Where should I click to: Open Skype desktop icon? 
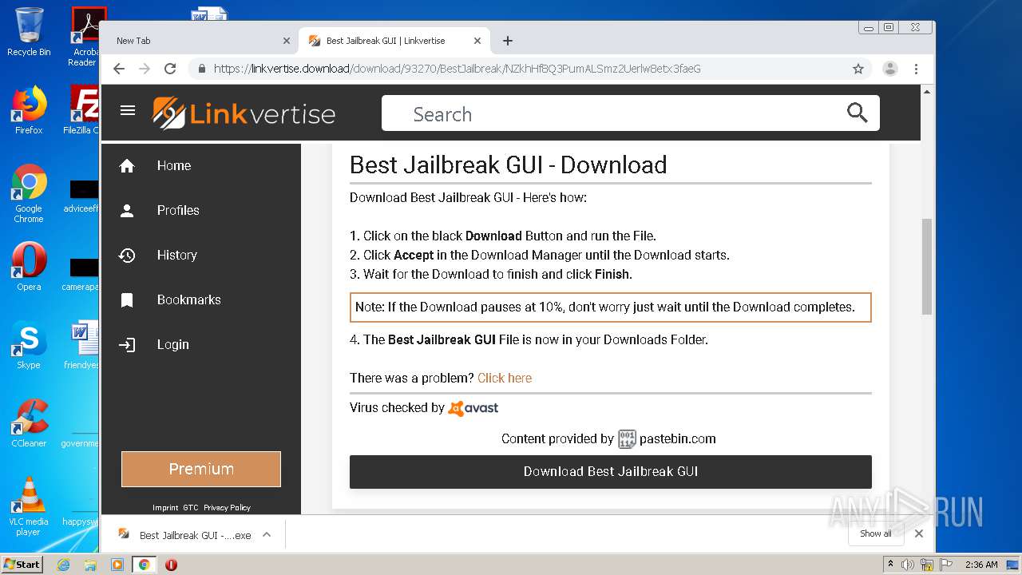tap(29, 345)
